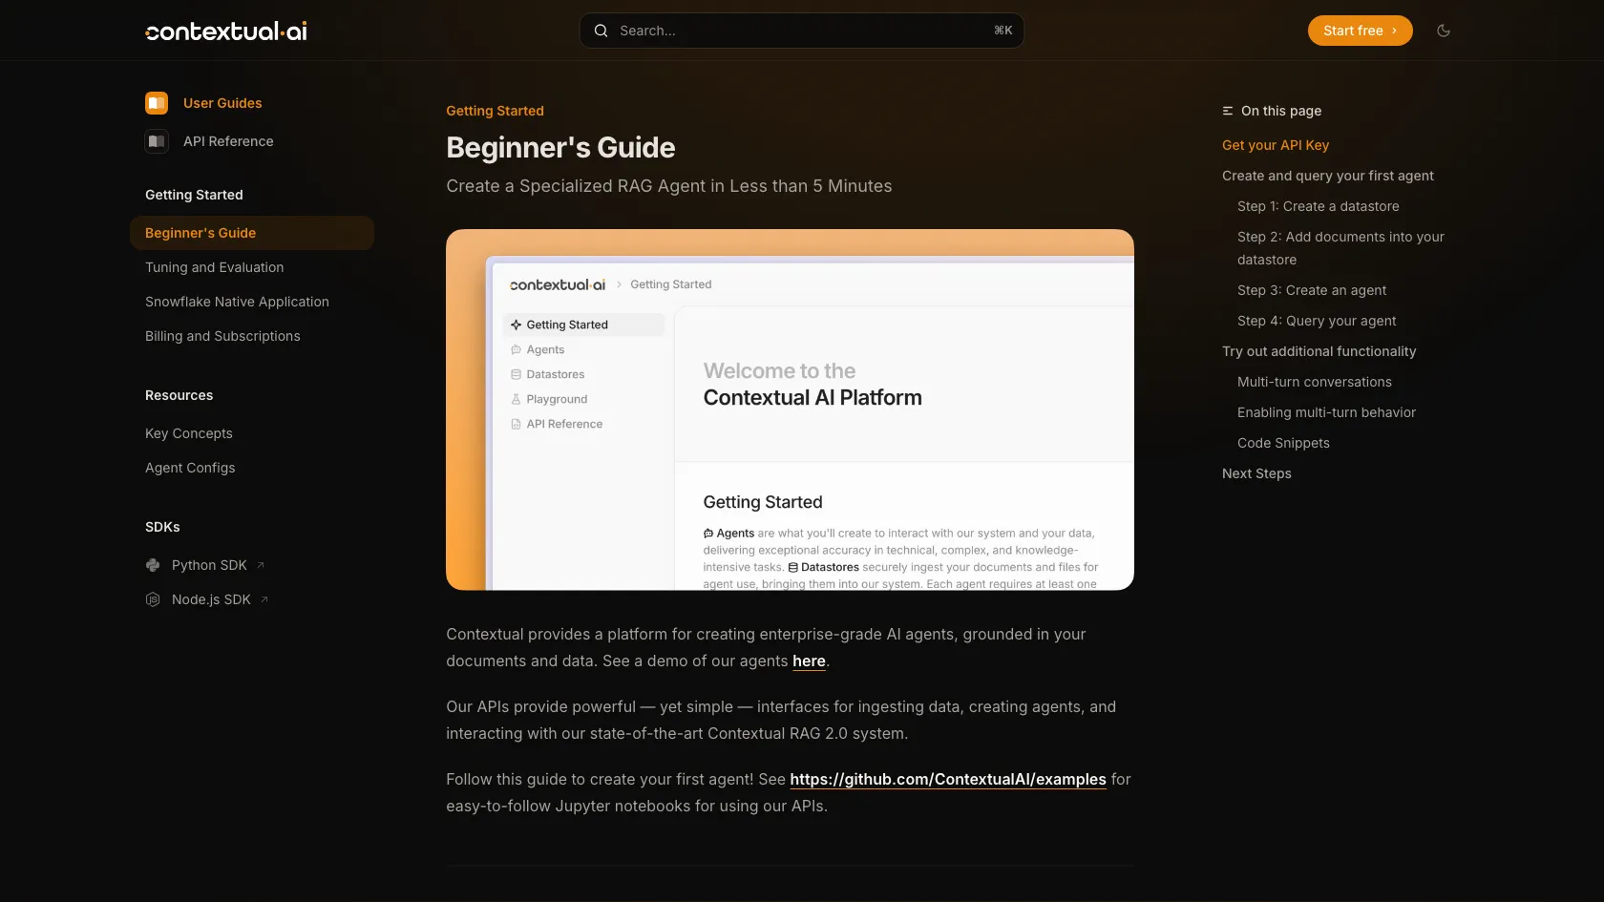Jump to Code Snippets section
The image size is (1604, 902).
click(x=1283, y=443)
